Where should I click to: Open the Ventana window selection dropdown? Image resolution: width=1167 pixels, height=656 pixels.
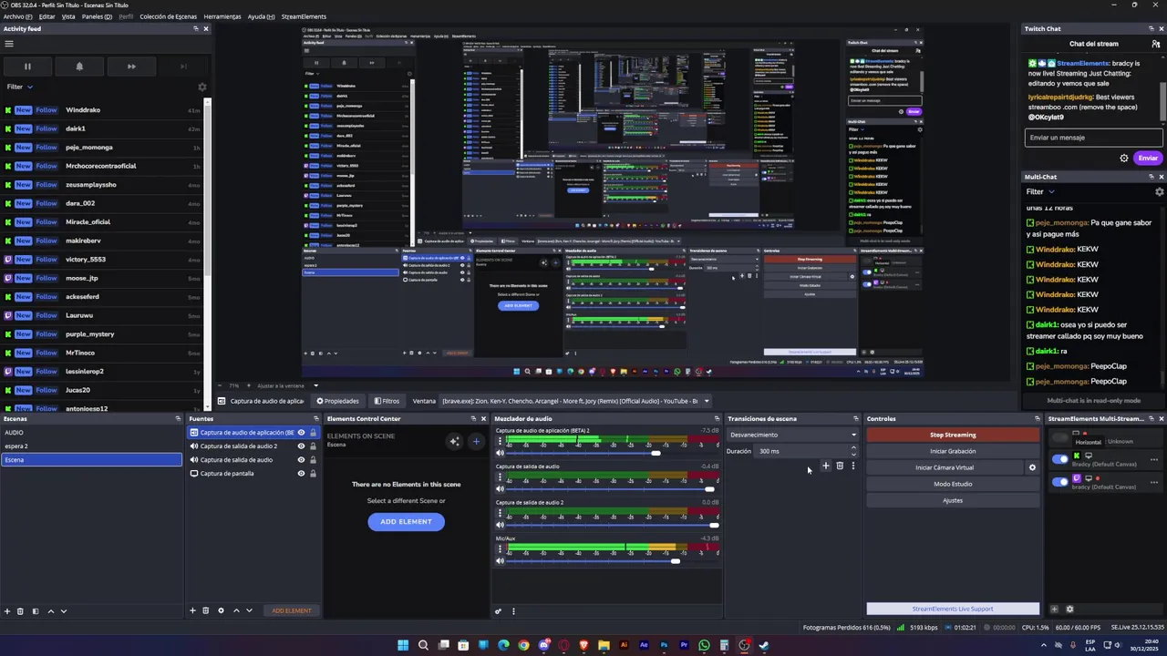pos(575,401)
